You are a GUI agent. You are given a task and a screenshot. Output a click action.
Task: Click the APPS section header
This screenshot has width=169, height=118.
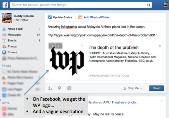coord(5,103)
